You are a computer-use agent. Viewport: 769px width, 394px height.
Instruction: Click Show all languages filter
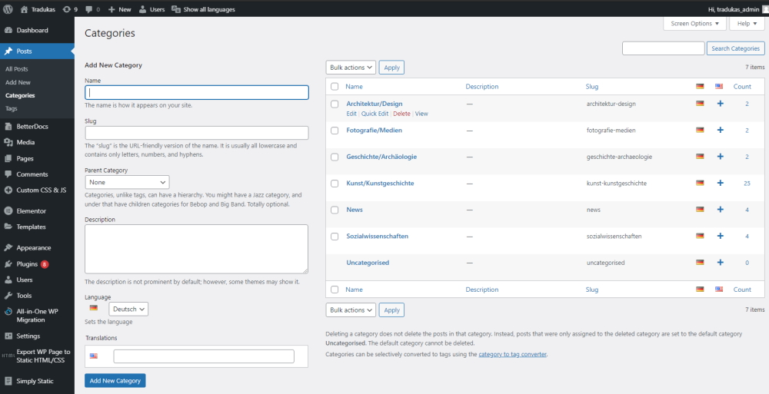[x=203, y=9]
